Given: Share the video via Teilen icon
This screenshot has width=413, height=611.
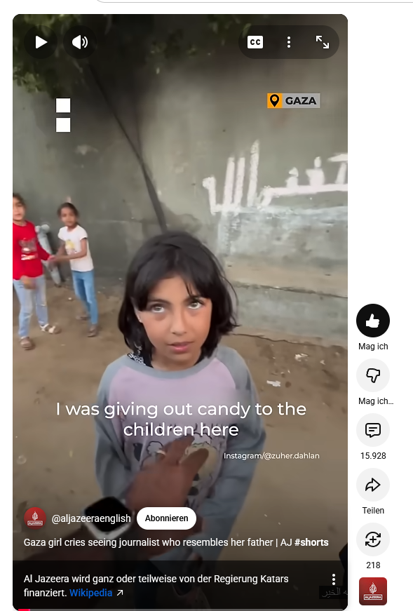Looking at the screenshot, I should coord(373,485).
